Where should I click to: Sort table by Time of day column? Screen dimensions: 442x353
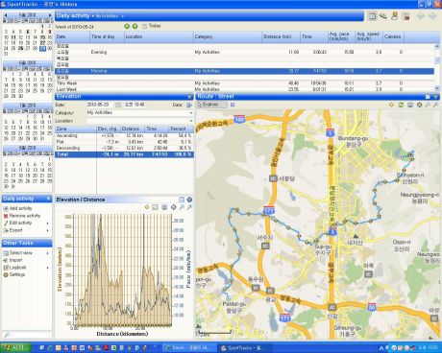click(107, 36)
